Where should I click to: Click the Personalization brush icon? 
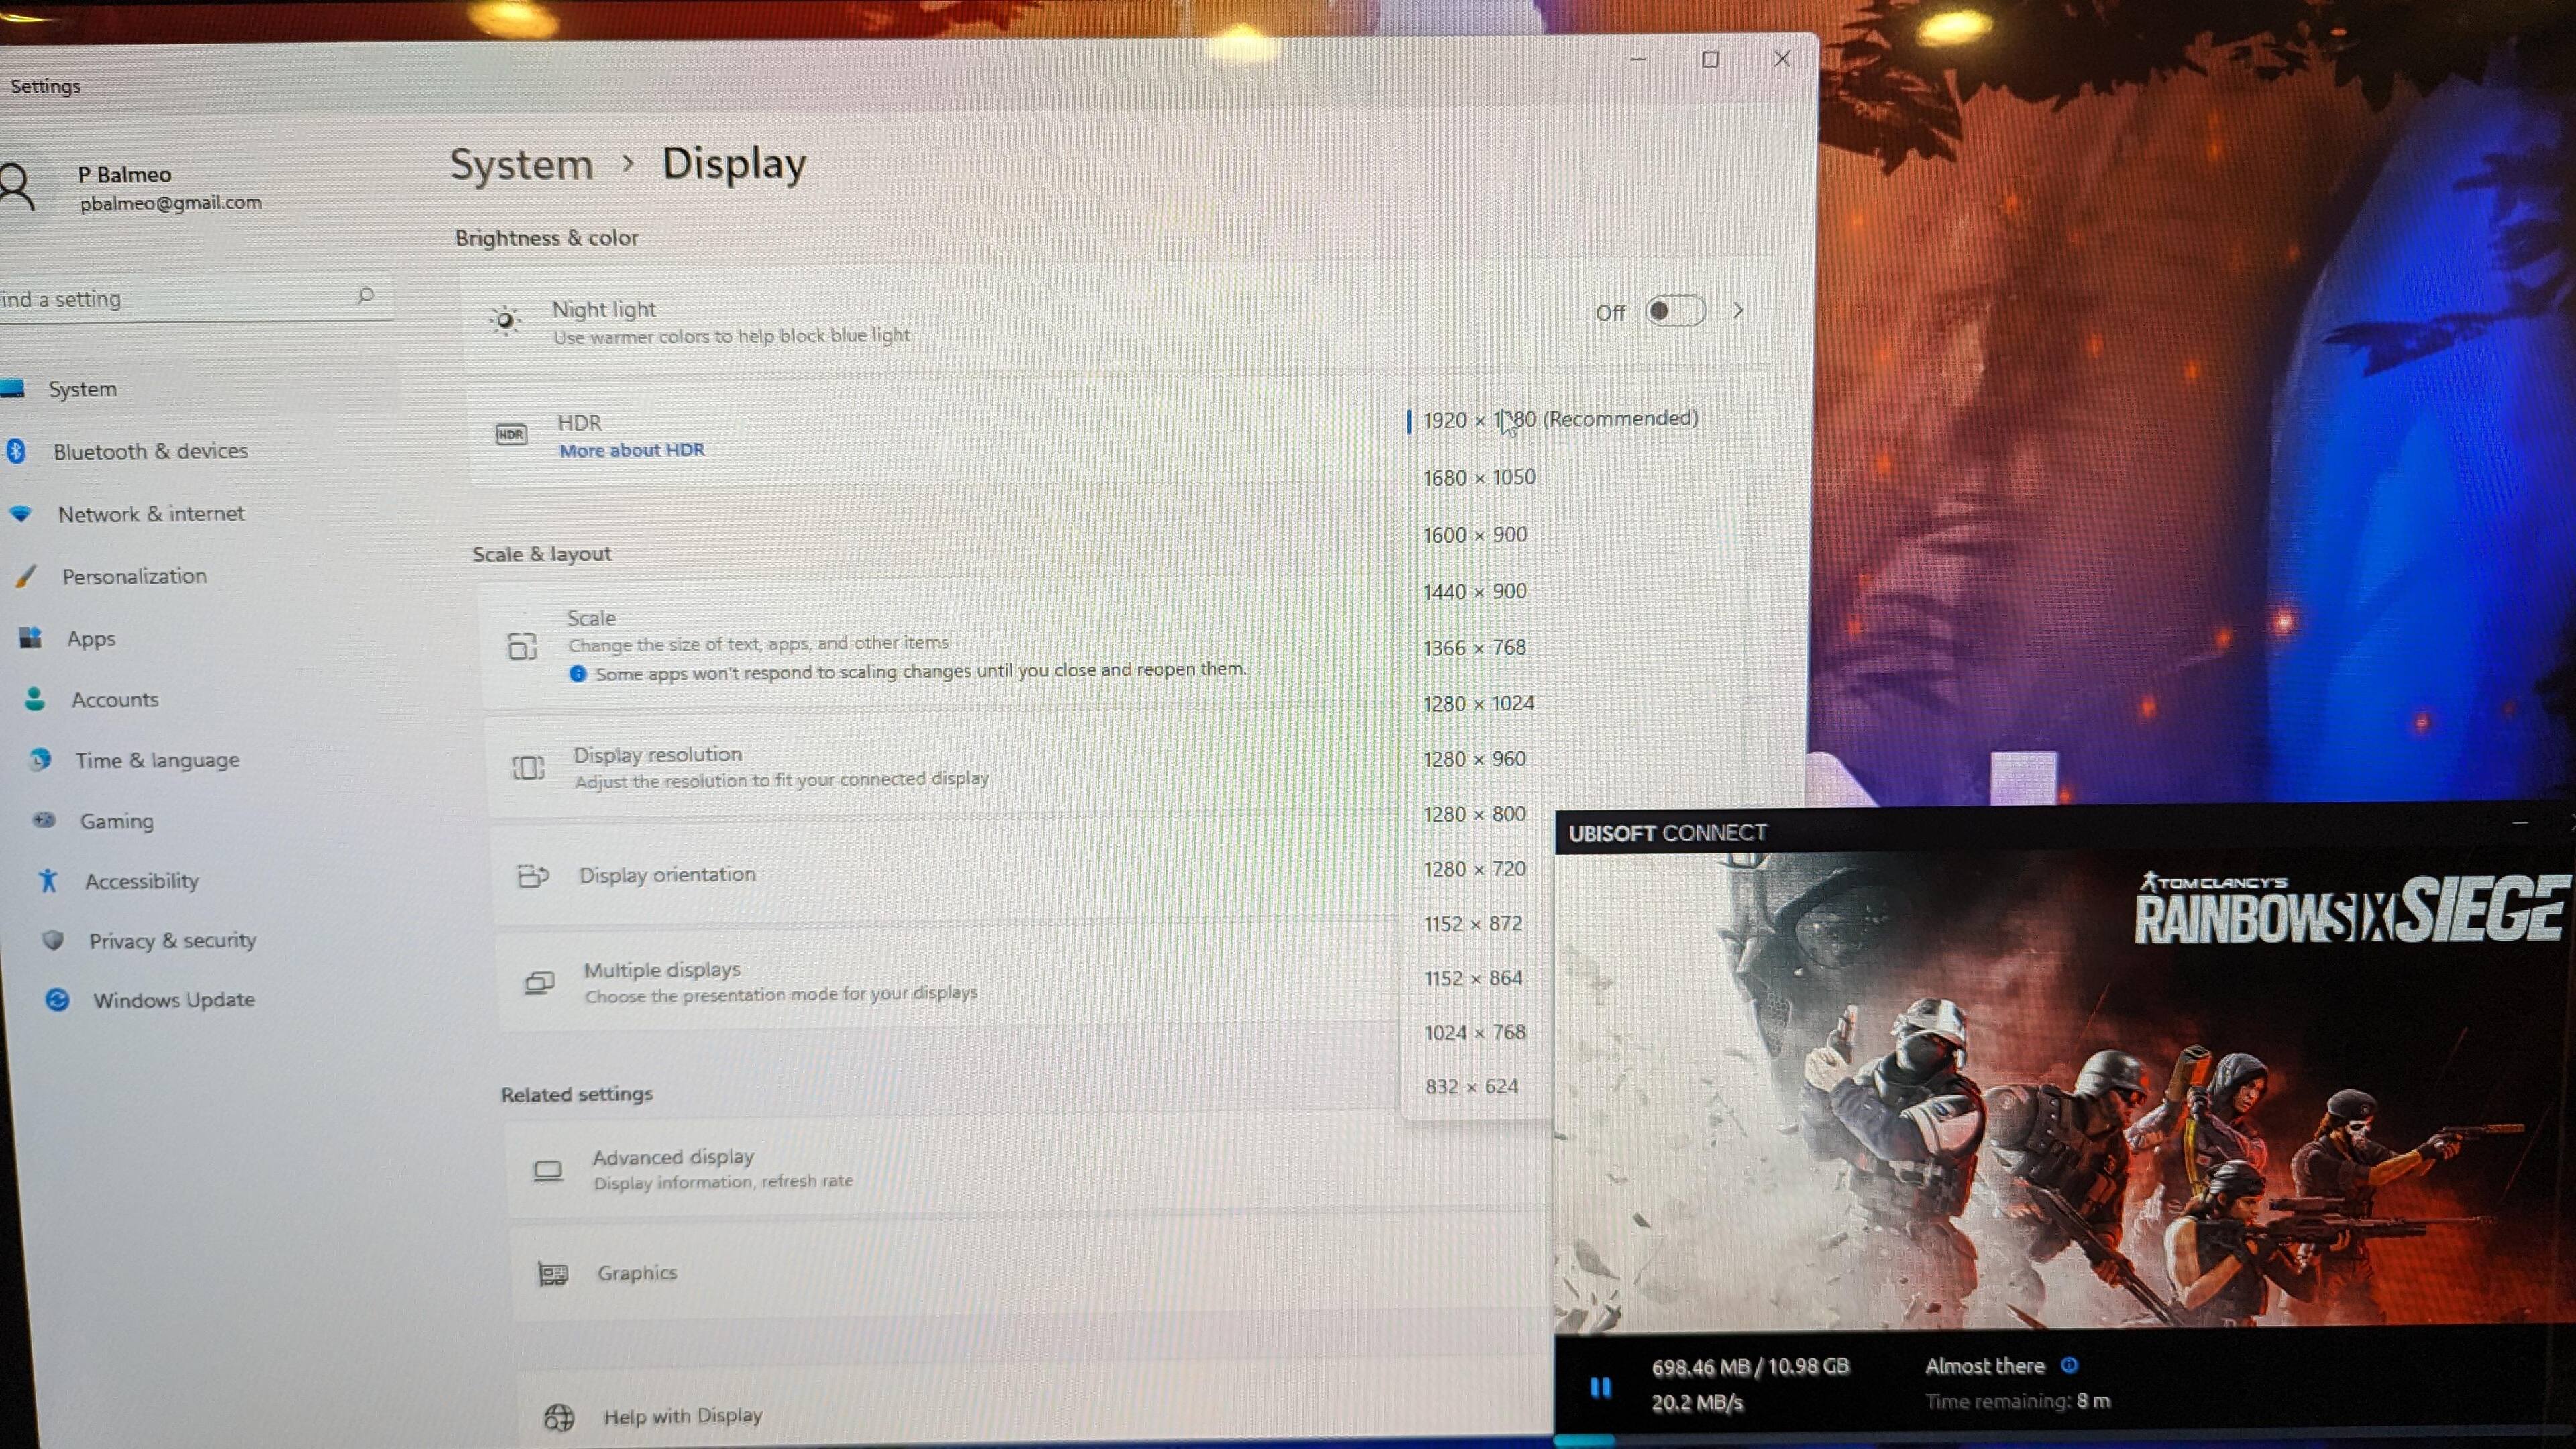click(x=26, y=576)
